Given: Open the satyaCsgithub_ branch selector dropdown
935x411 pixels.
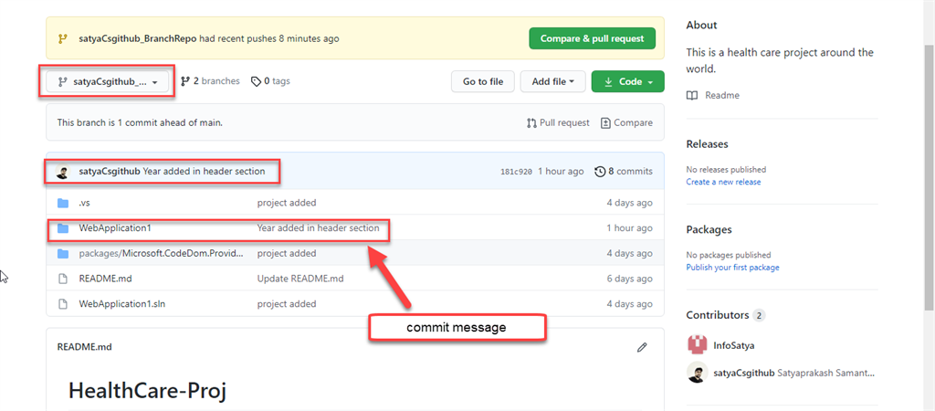Looking at the screenshot, I should tap(108, 81).
